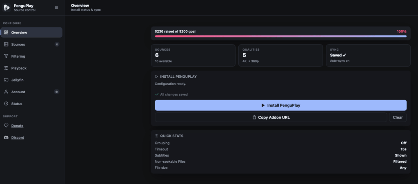418x184 pixels.
Task: Open the Sources section
Action: (31, 44)
